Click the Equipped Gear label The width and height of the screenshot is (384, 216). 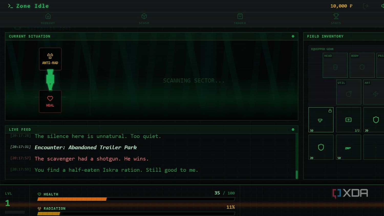pyautogui.click(x=322, y=49)
